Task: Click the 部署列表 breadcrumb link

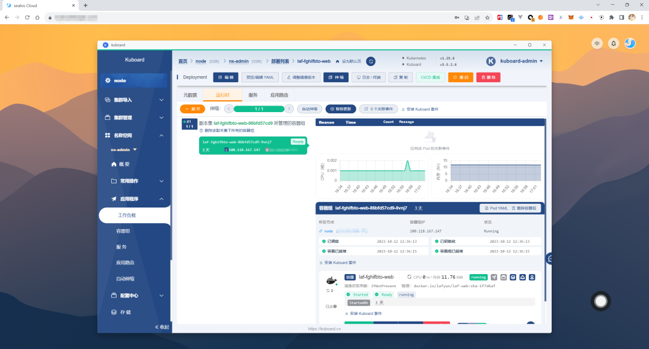Action: tap(280, 61)
